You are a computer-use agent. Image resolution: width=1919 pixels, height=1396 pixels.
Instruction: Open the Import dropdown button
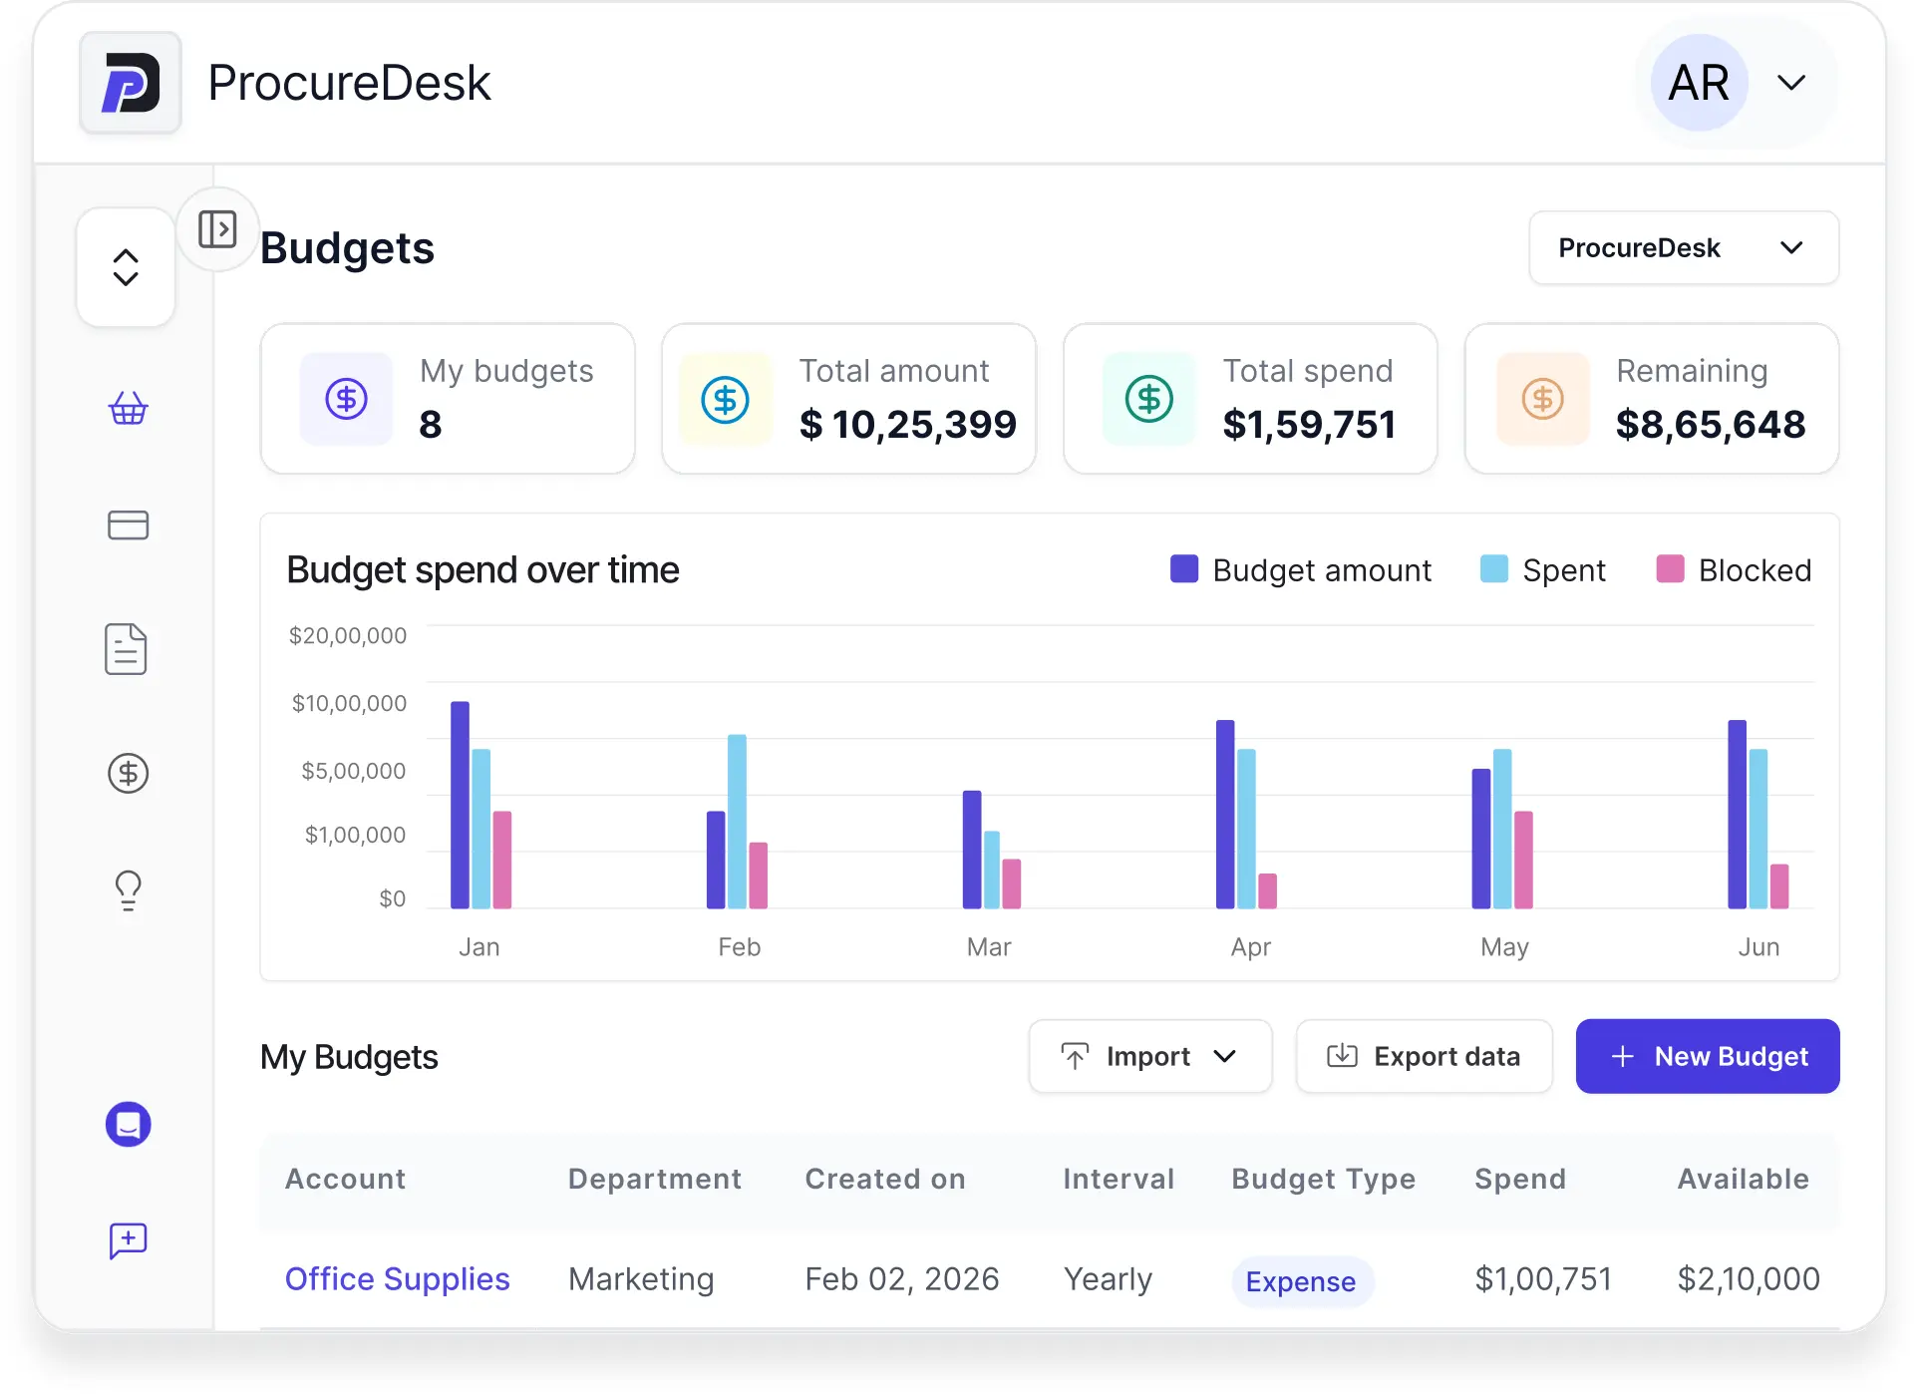(x=1149, y=1056)
